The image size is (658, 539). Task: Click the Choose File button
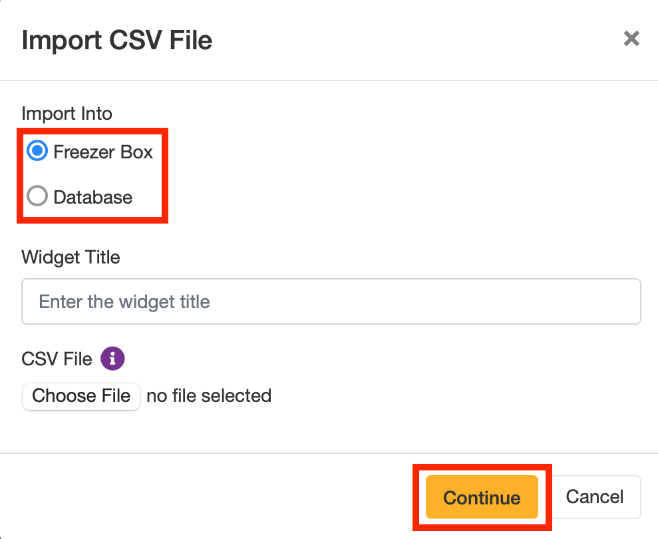81,396
